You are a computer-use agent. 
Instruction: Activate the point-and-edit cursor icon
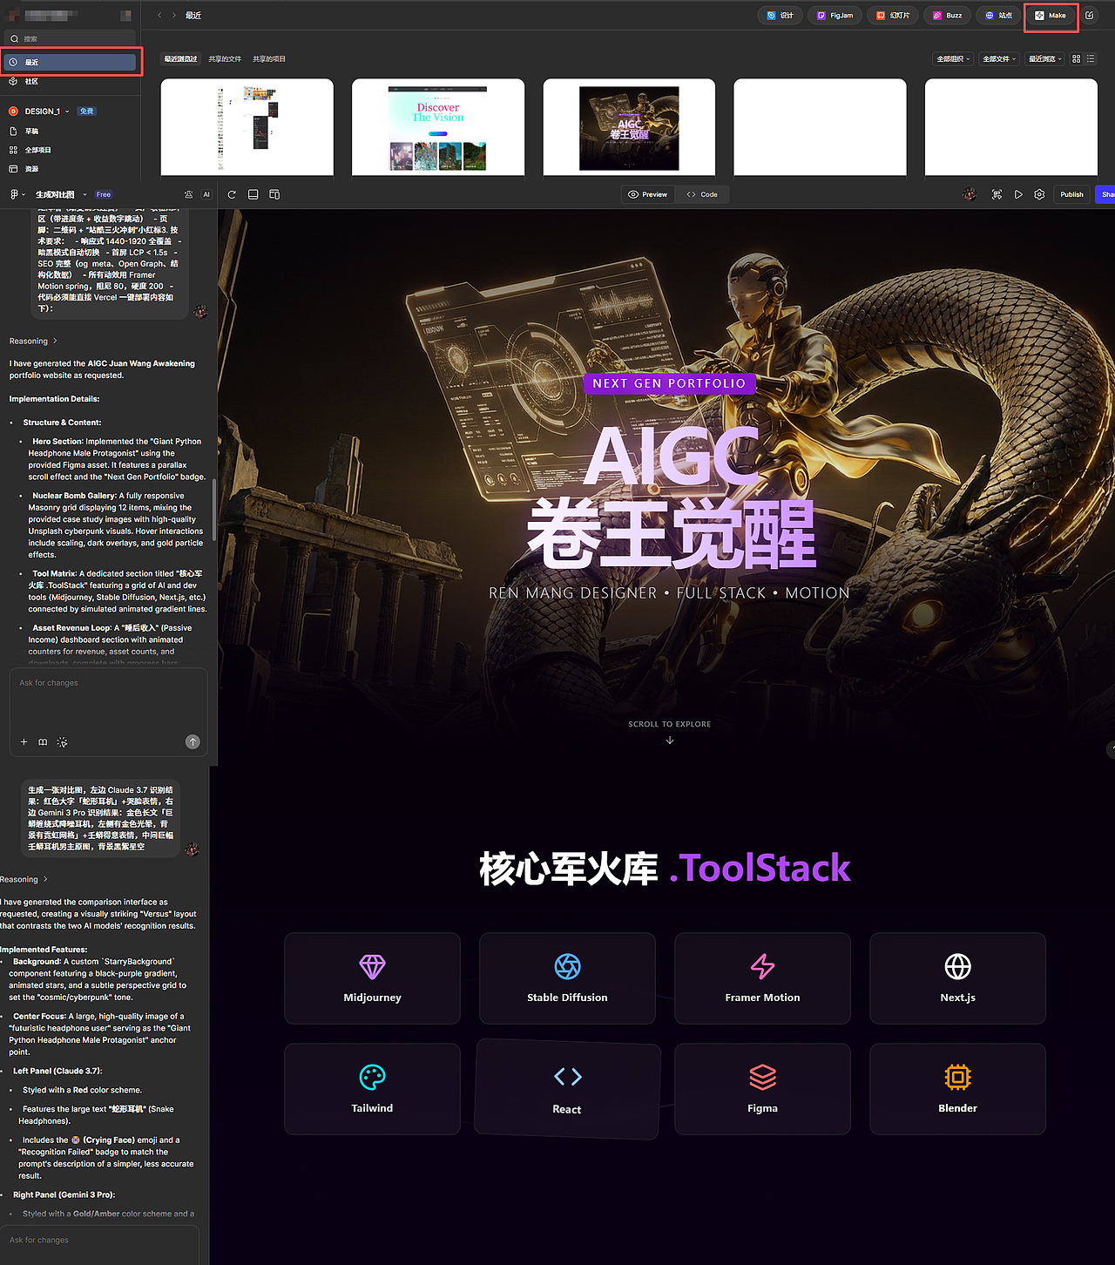click(x=62, y=742)
